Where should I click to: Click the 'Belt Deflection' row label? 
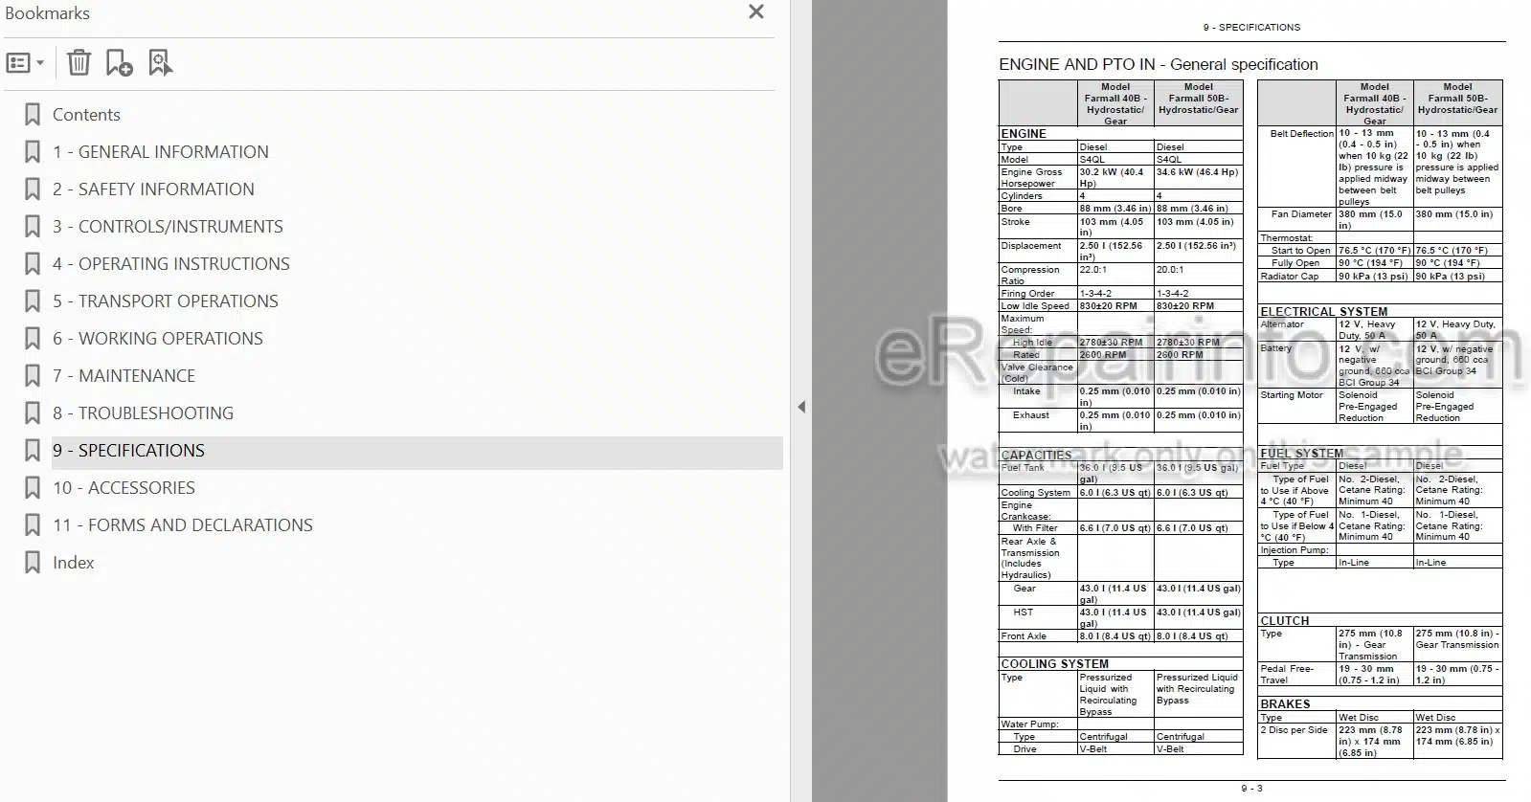click(1301, 134)
